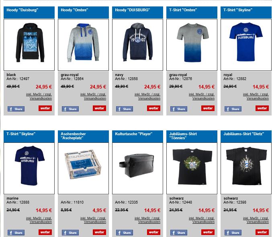Click weiter for the black Hoody "Duisburg"
Viewport: 272px width, 237px height.
click(x=45, y=108)
